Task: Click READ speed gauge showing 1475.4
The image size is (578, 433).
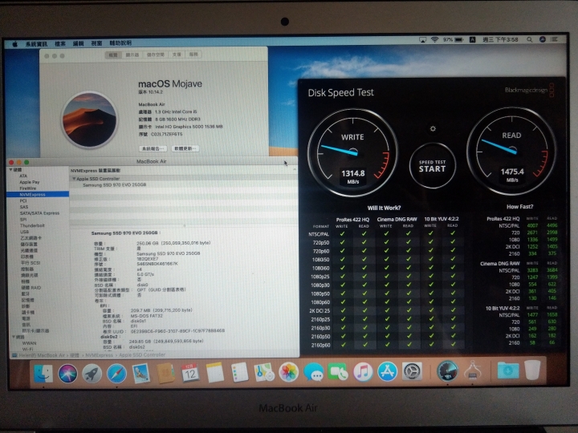Action: (x=511, y=151)
